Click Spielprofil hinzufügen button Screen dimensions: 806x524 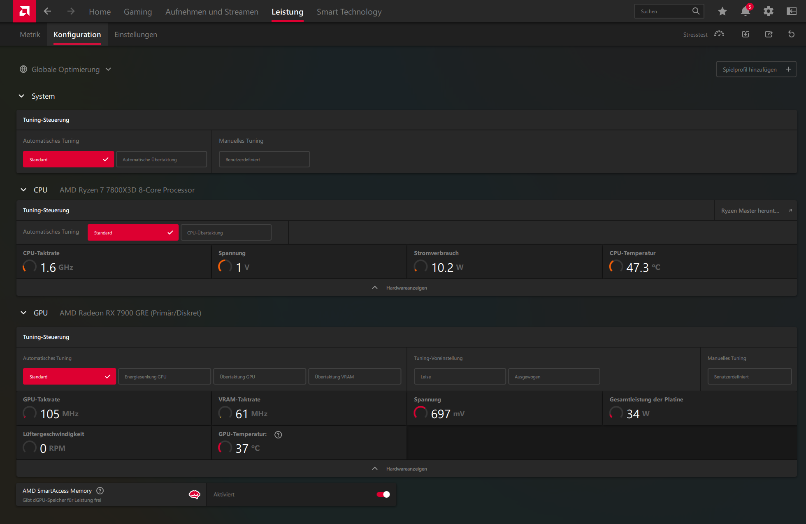click(756, 70)
